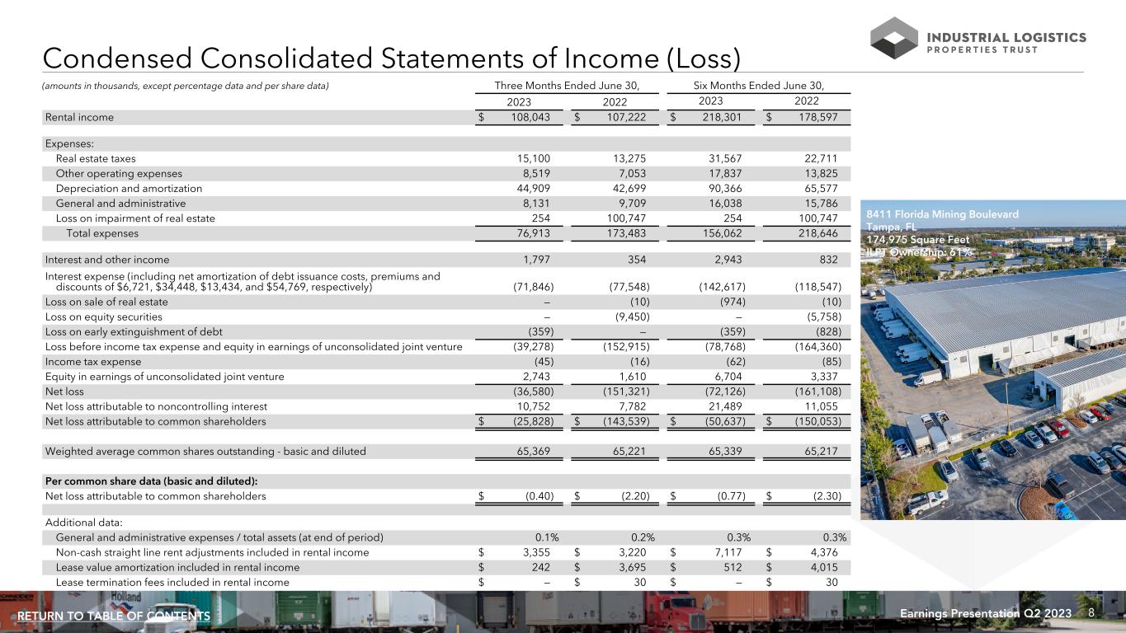This screenshot has width=1126, height=633.
Task: Select the "Depreciation and amortization" row label
Action: (129, 189)
